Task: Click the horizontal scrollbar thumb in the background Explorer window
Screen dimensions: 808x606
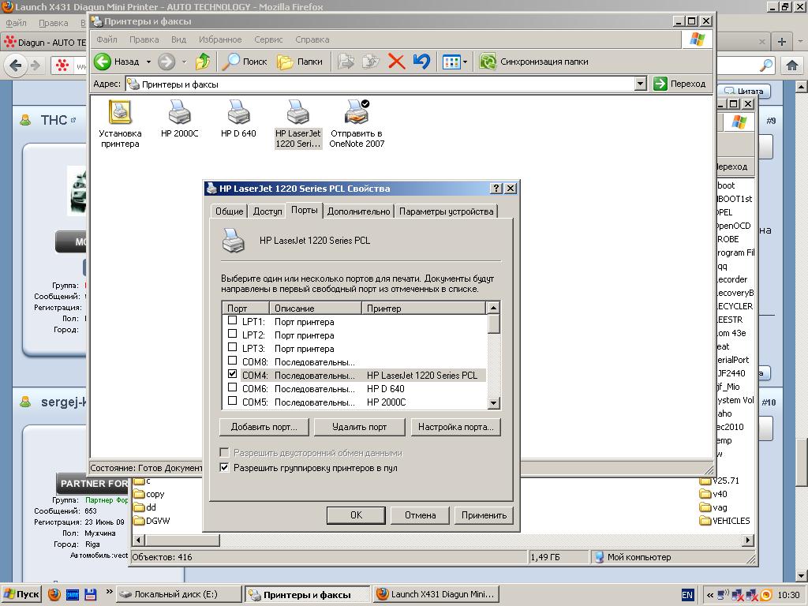Action: coord(182,540)
